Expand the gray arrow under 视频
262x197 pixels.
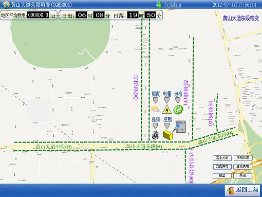(x=155, y=126)
